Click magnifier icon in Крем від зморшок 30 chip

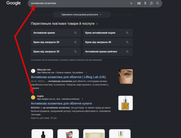pyautogui.click(x=76, y=51)
